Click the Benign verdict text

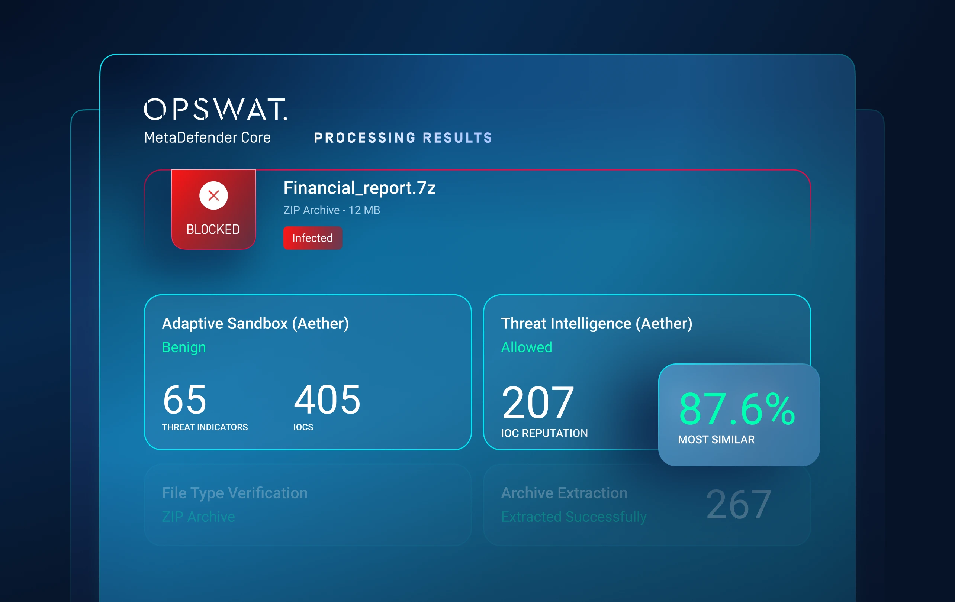[x=184, y=347]
